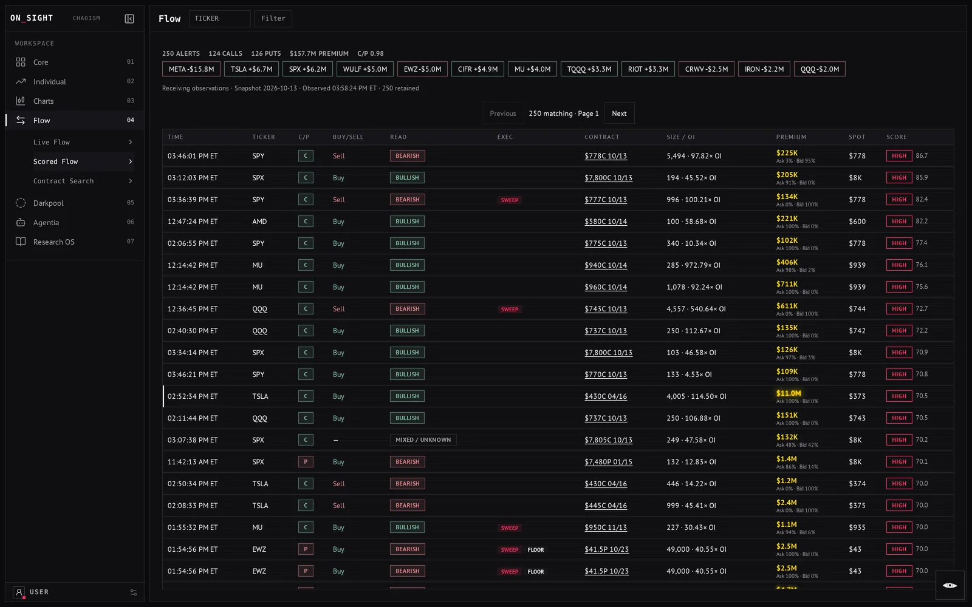The width and height of the screenshot is (972, 607).
Task: Click the $11.0M premium value
Action: 789,393
